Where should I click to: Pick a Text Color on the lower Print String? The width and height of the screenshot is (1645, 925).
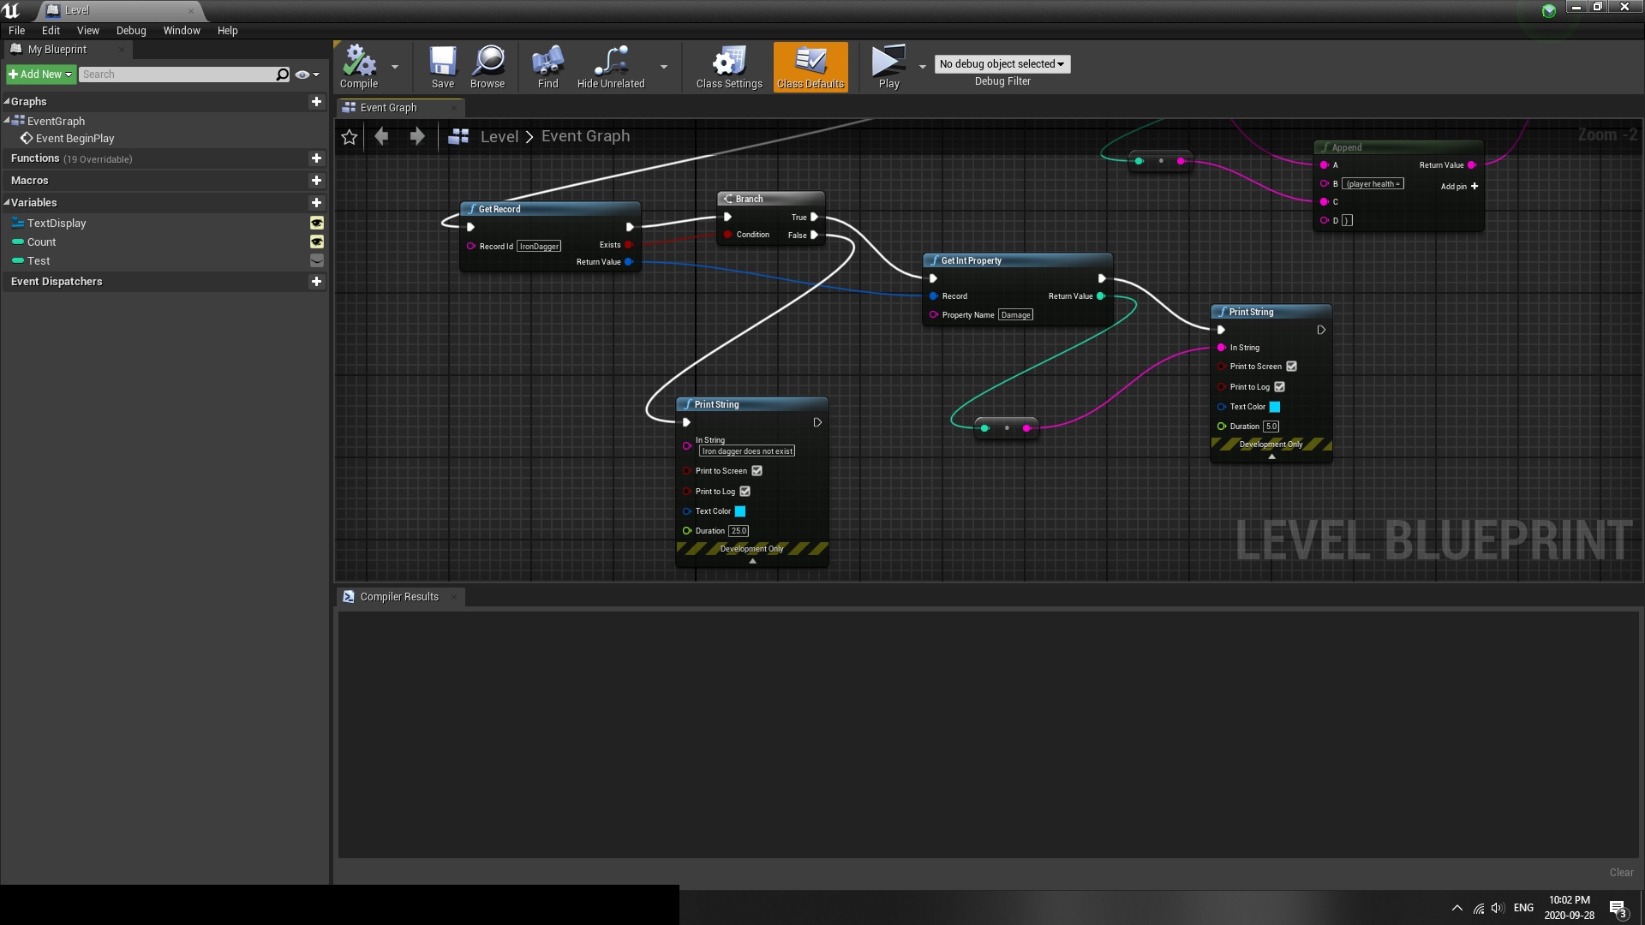point(739,511)
